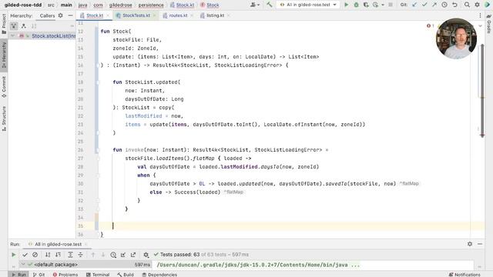Click the Profiler run icon
Image resolution: width=493 pixels, height=277 pixels.
click(x=375, y=5)
